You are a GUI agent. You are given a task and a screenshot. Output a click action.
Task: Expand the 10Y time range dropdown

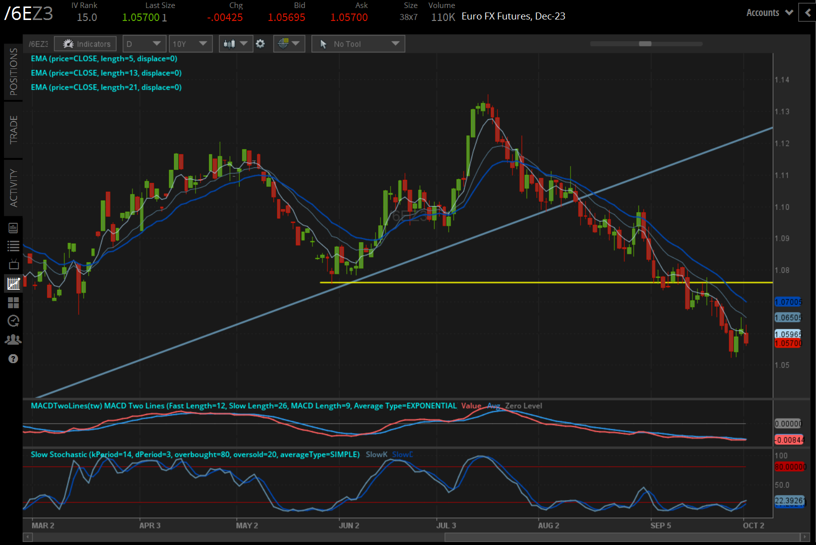click(x=190, y=44)
